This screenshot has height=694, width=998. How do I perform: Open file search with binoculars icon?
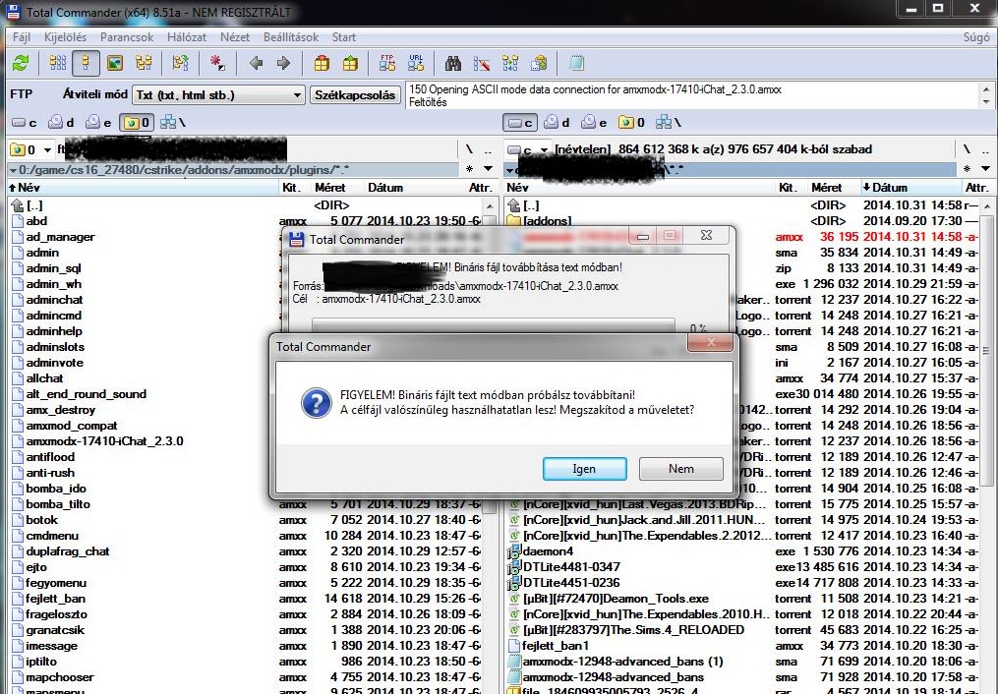click(x=453, y=63)
